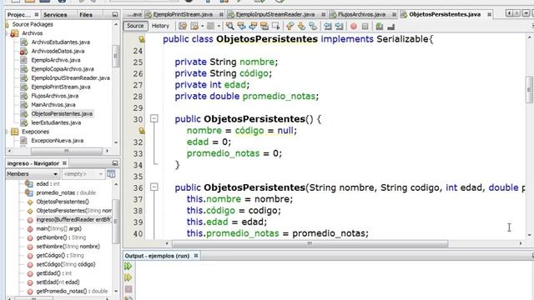Collapse the code fold at line 36

(x=154, y=187)
